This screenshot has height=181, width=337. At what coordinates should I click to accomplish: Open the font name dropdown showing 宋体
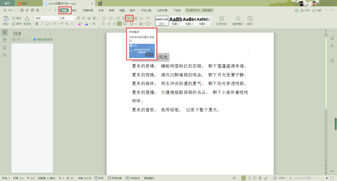(x=46, y=18)
